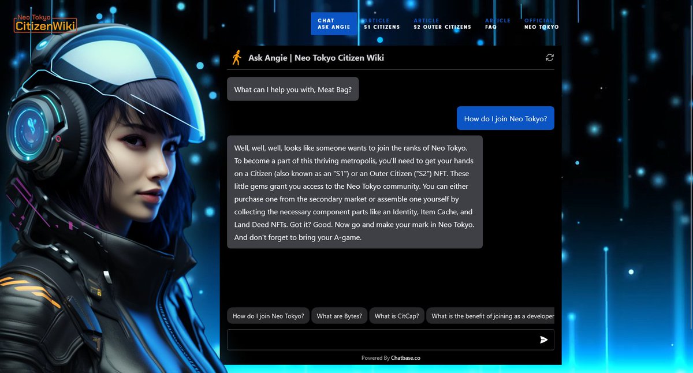693x373 pixels.
Task: Send message with paper plane icon
Action: point(543,340)
